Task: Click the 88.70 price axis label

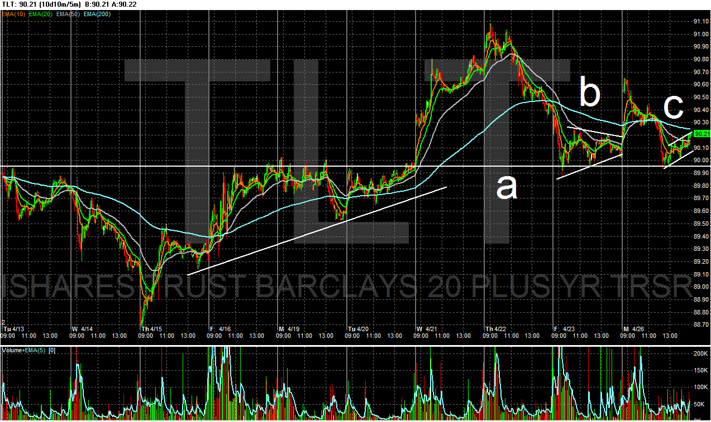Action: (701, 324)
